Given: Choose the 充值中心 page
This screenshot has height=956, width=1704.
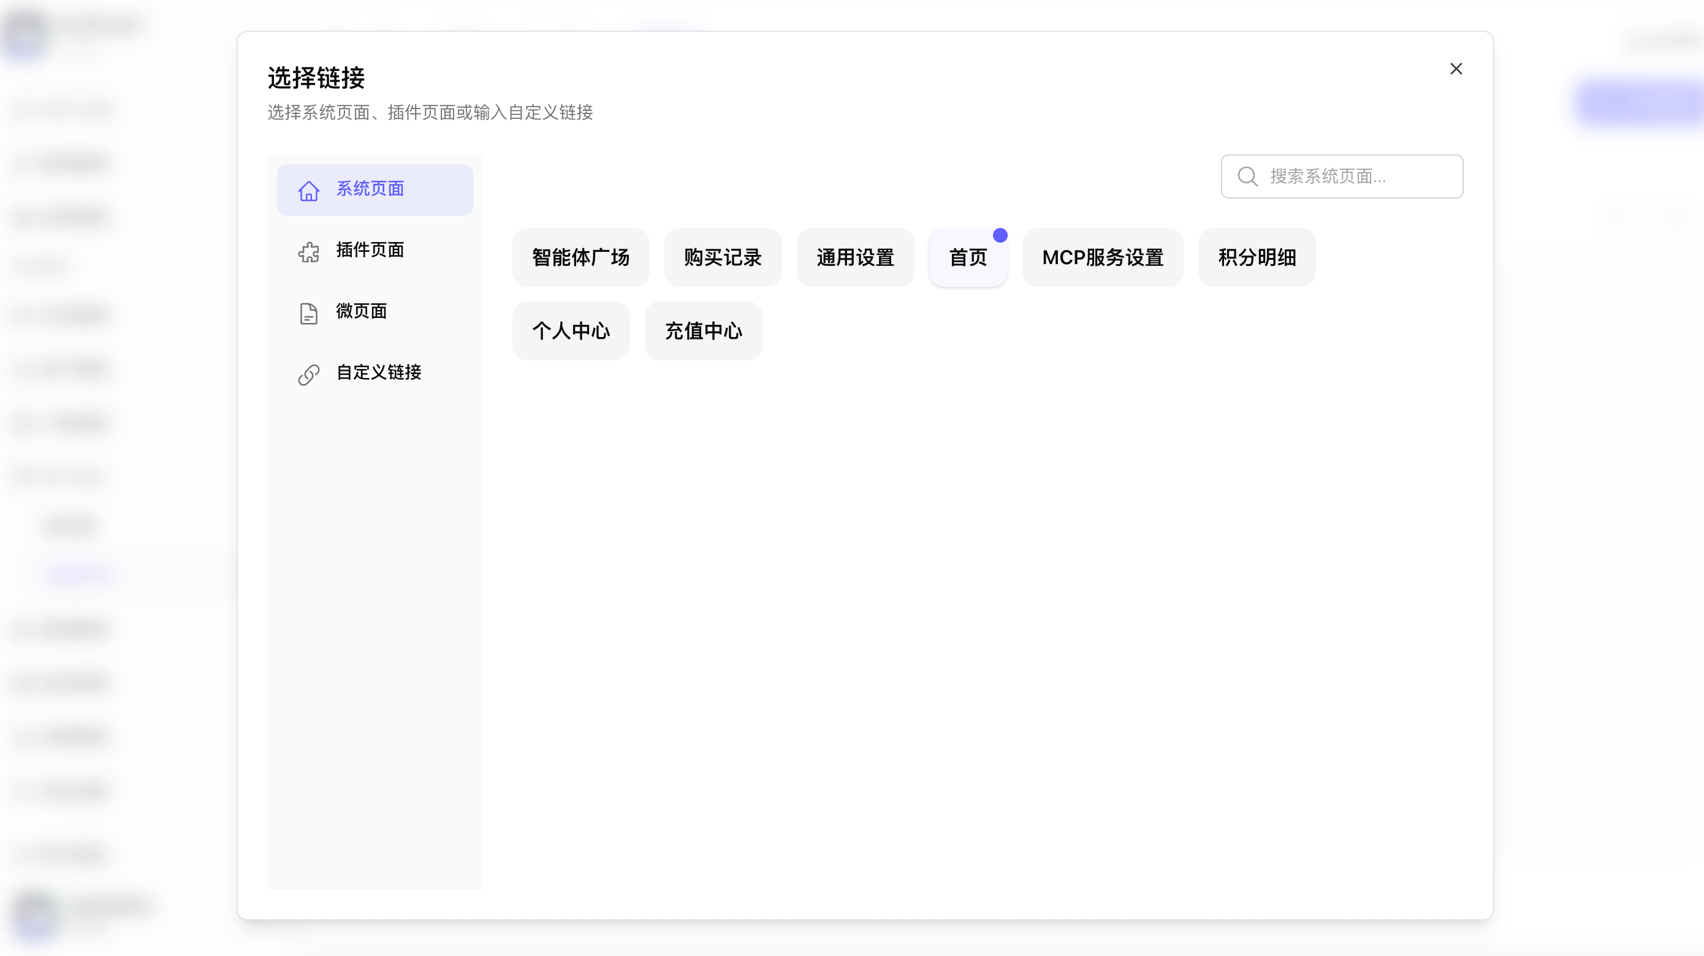Looking at the screenshot, I should tap(702, 331).
